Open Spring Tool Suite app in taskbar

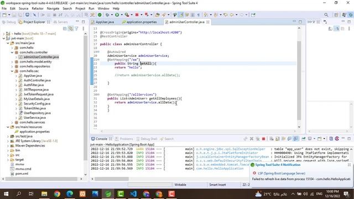(x=108, y=194)
